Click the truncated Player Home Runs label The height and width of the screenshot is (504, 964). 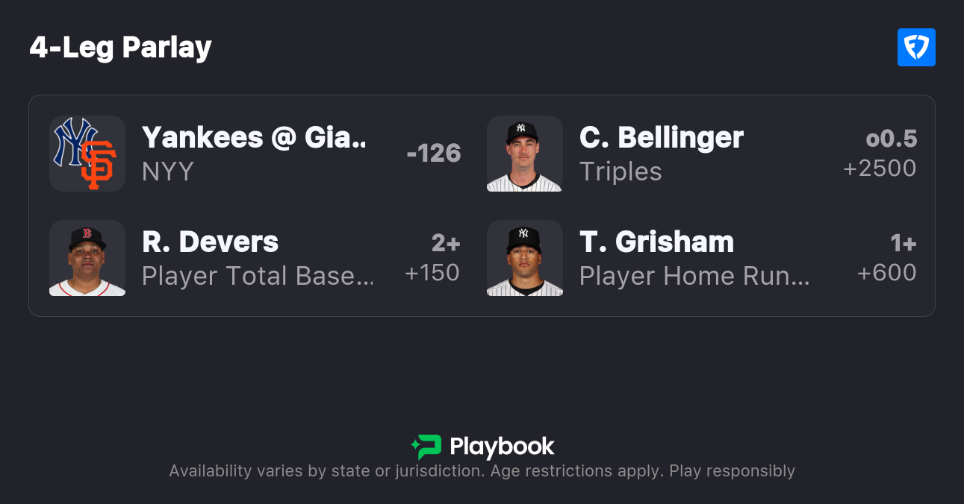(694, 276)
